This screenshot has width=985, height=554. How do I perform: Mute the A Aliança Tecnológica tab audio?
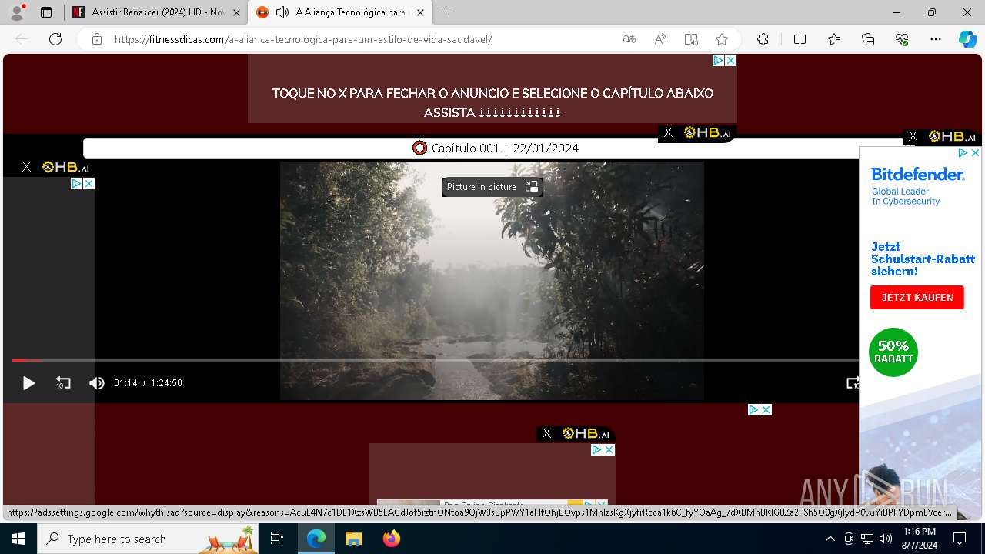pos(282,12)
